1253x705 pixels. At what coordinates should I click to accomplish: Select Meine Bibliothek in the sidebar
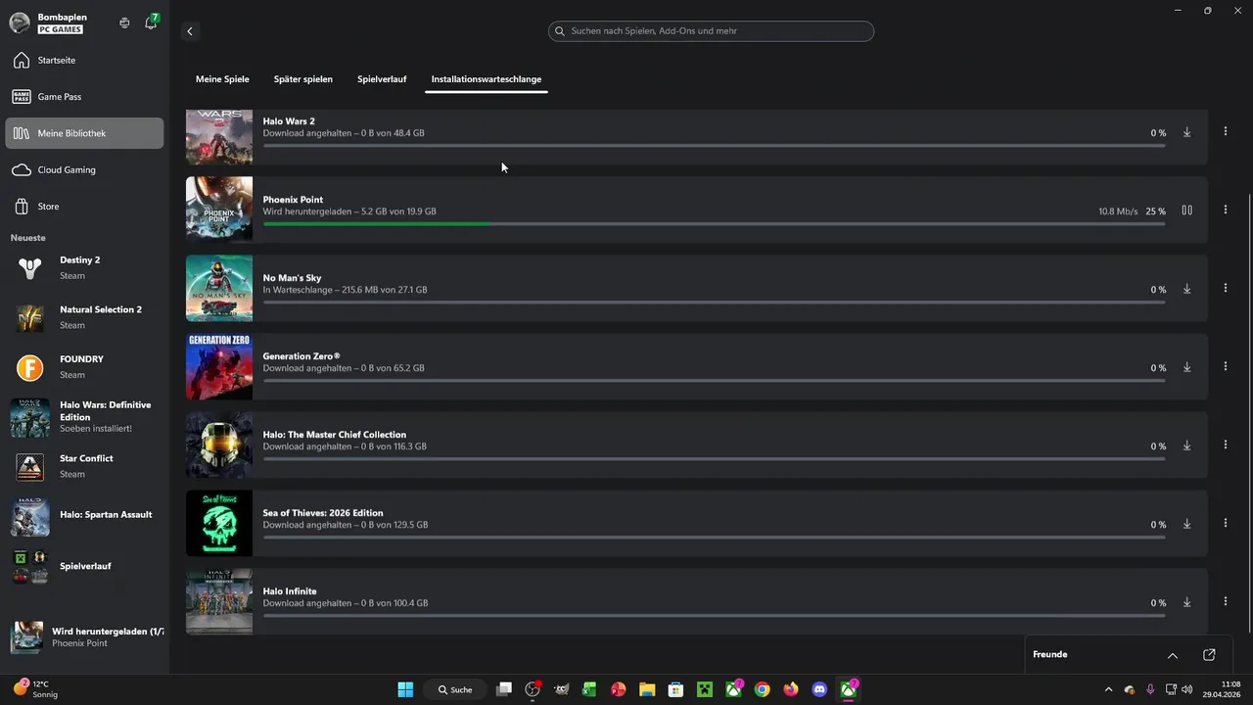pyautogui.click(x=84, y=133)
